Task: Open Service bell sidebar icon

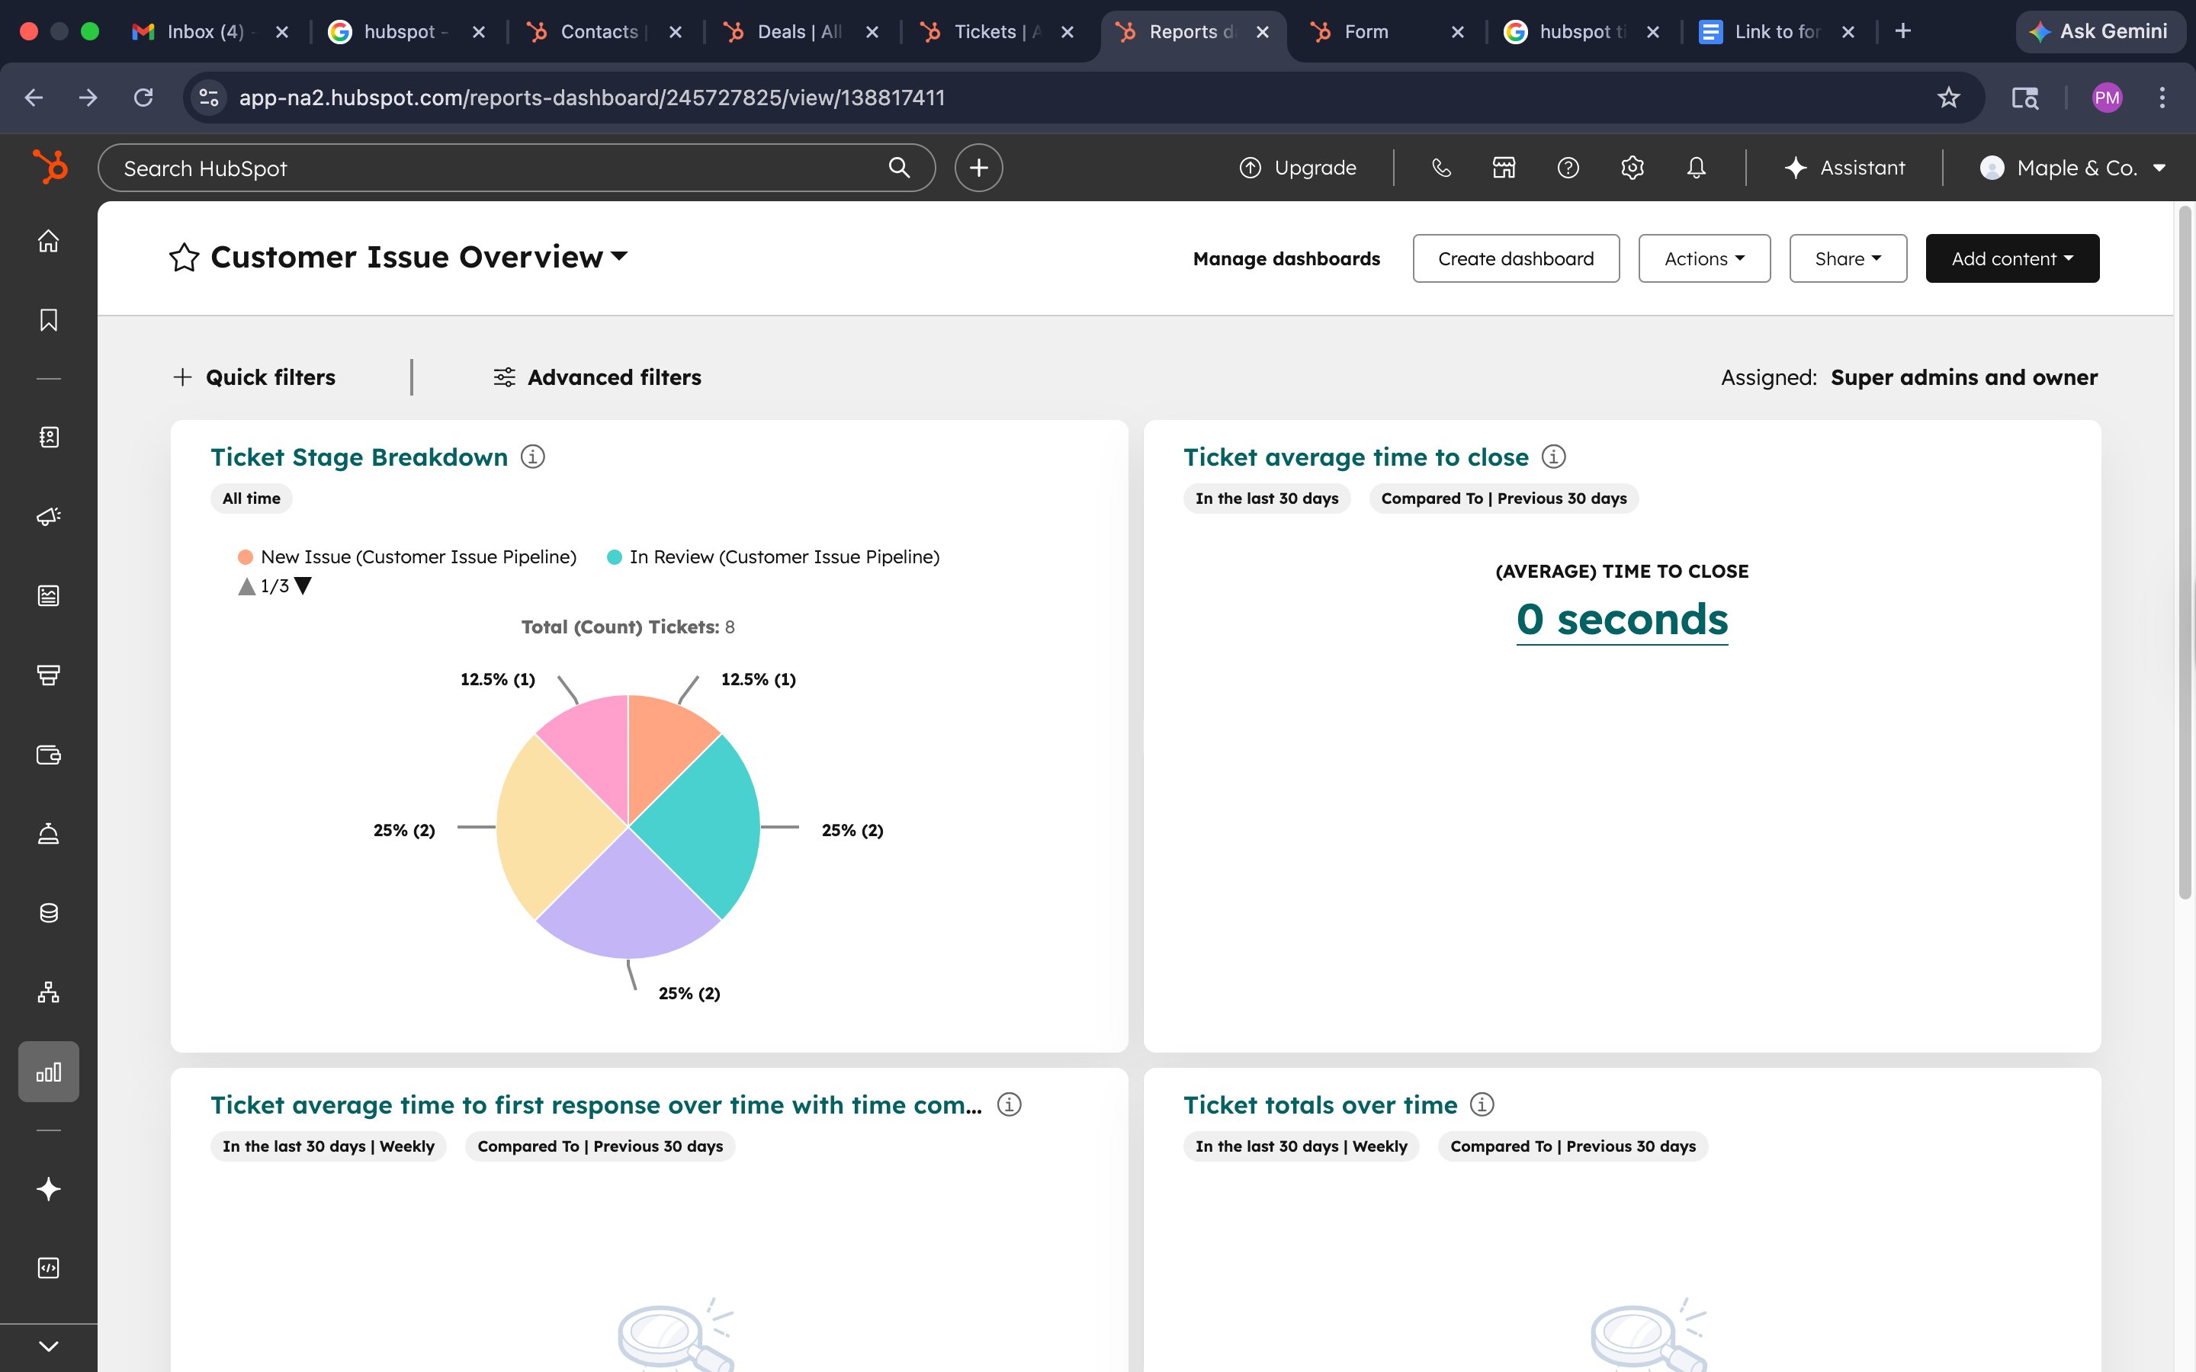Action: pos(48,833)
